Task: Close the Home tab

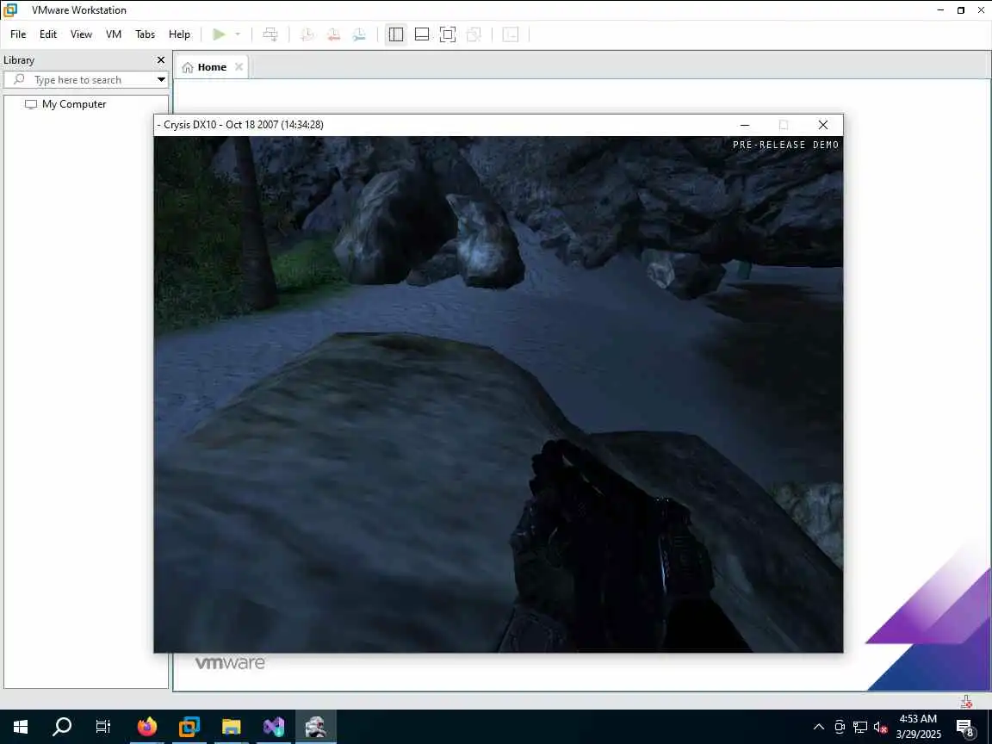Action: click(239, 66)
